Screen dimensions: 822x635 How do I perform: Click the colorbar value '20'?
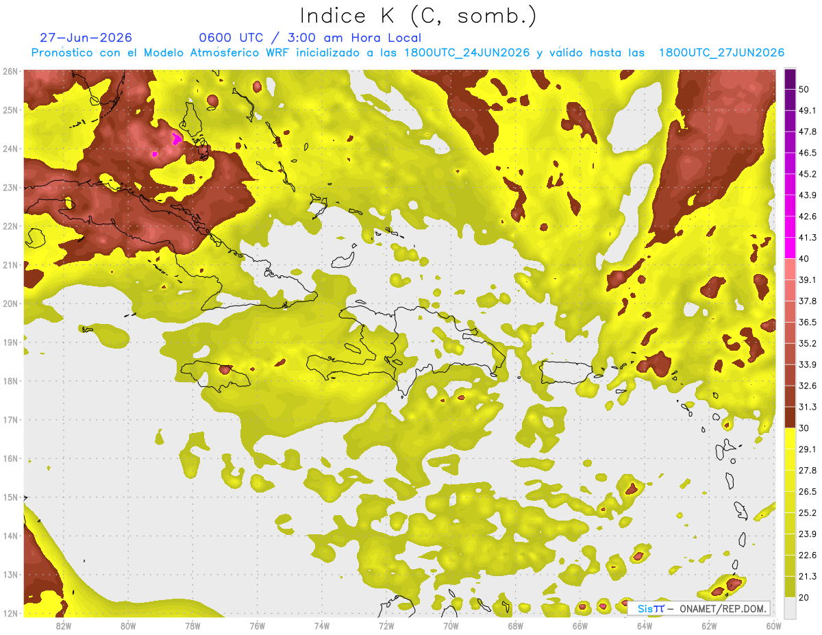(x=804, y=597)
